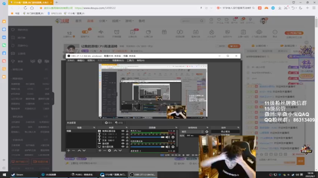Hide the 视频采集设备 source

tap(123, 131)
